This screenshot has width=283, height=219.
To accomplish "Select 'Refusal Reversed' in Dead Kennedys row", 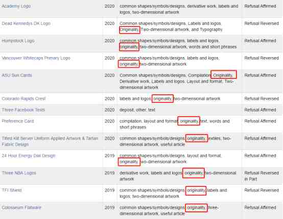I will tap(262, 23).
